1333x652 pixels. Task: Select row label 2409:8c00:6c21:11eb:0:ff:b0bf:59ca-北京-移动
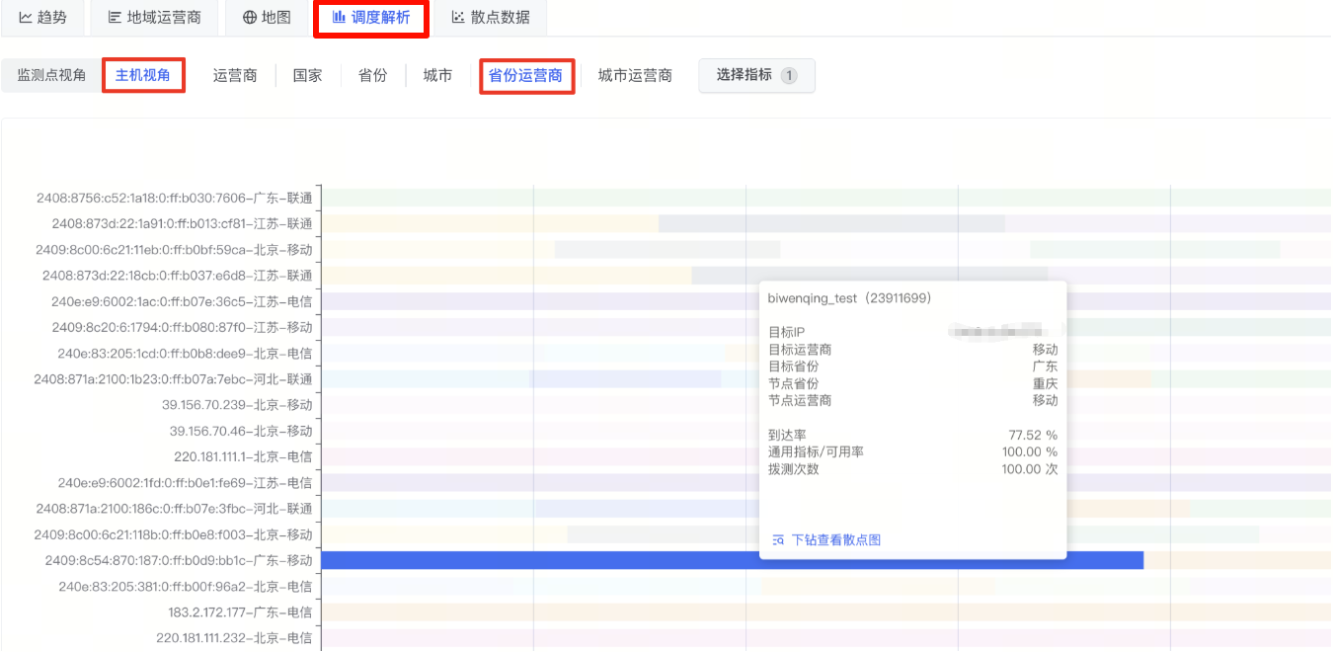[x=174, y=250]
